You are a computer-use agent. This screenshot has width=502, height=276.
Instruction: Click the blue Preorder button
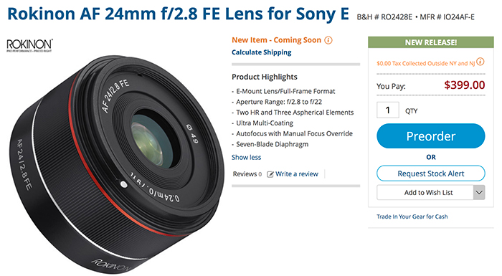tap(430, 136)
